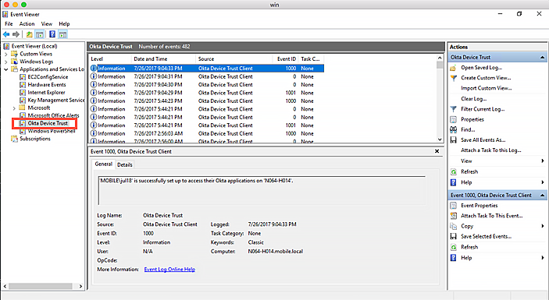549x300 pixels.
Task: Open the Action menu
Action: [27, 23]
